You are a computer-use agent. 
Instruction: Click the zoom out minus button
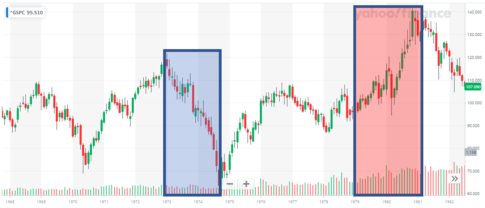tap(230, 184)
